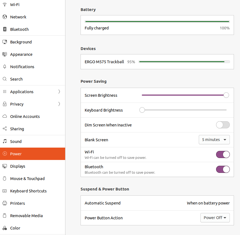Click the Keyboard Brightness slider knob
Viewport: 240px width, 235px height.
142,110
